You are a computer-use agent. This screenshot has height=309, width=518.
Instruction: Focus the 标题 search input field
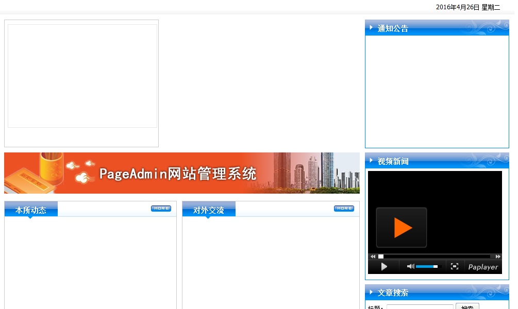[x=420, y=307]
